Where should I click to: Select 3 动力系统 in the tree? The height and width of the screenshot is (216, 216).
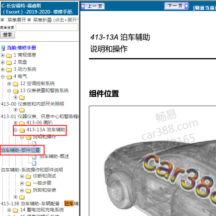(25, 69)
